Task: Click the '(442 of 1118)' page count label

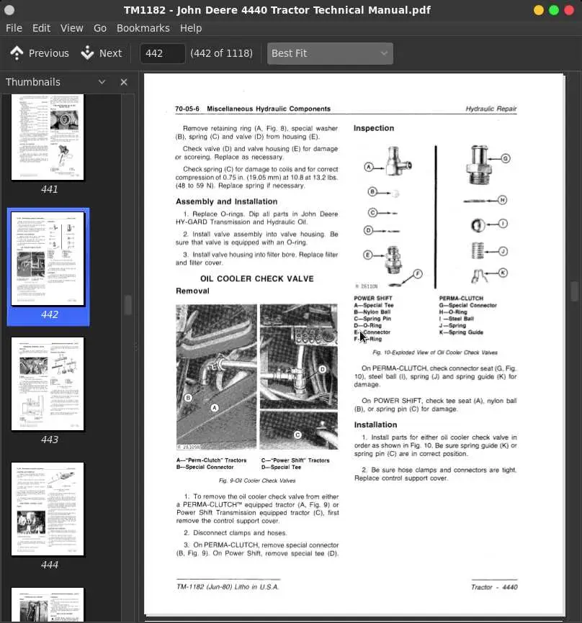Action: (x=221, y=53)
